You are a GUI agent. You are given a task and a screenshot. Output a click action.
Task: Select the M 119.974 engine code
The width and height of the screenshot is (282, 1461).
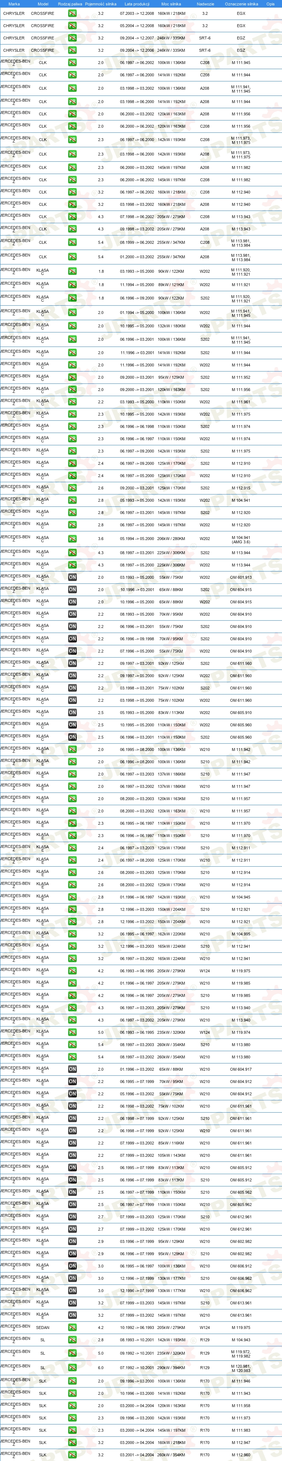[x=241, y=1032]
